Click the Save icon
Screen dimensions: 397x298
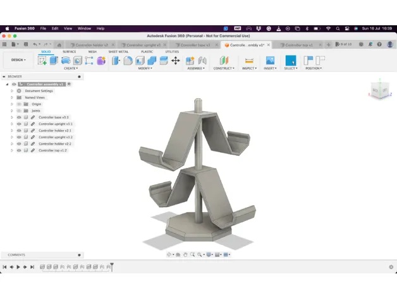[26, 45]
